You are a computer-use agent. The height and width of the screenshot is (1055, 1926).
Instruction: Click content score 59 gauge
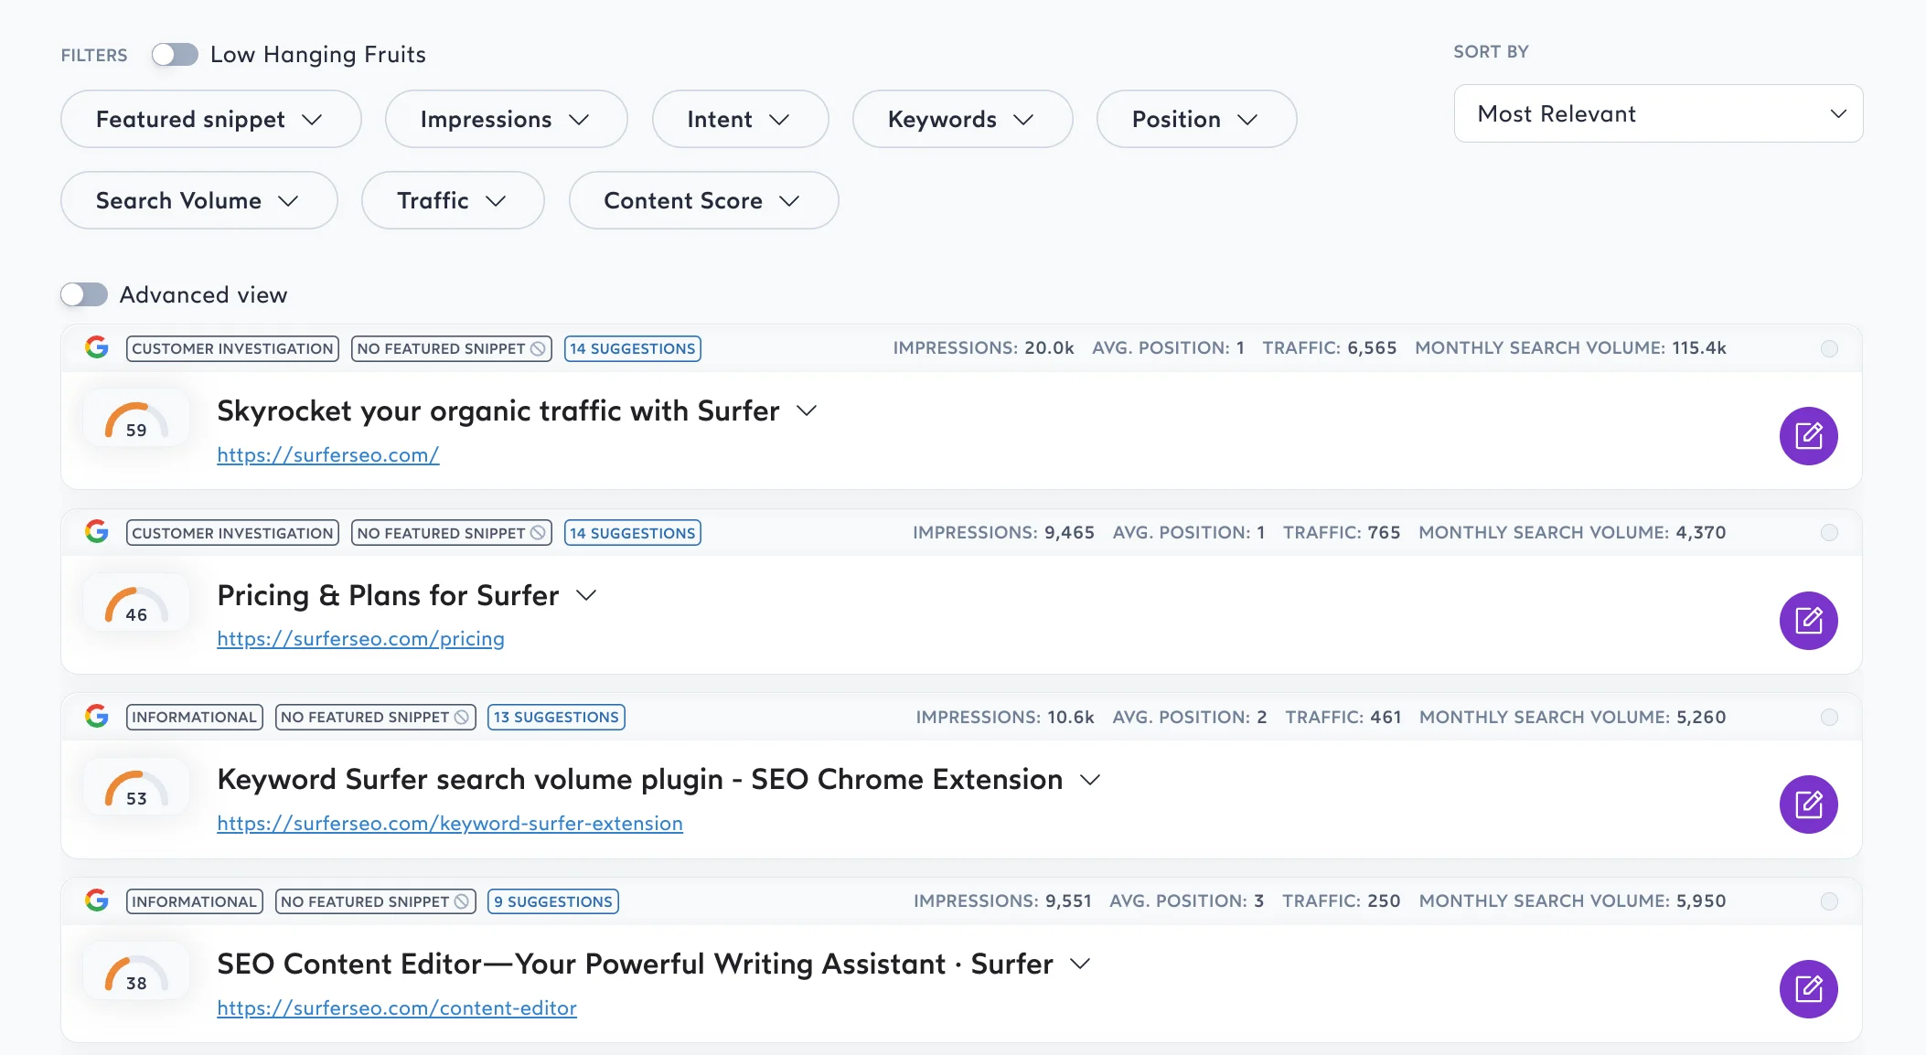click(136, 420)
